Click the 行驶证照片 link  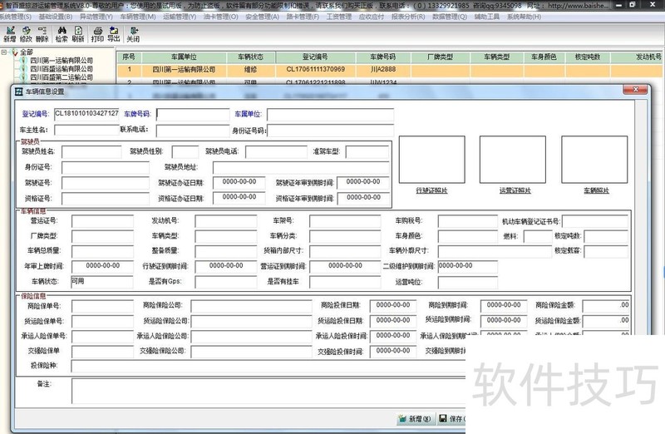point(431,190)
